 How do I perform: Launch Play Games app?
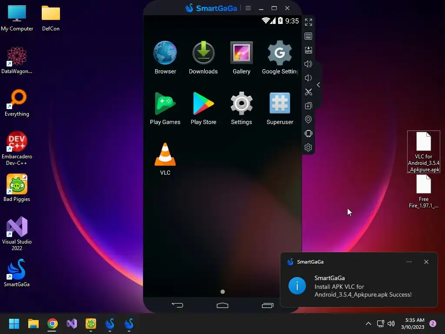(x=165, y=108)
